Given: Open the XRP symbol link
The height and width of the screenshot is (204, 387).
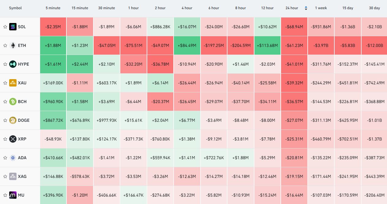Looking at the screenshot, I should pos(22,139).
